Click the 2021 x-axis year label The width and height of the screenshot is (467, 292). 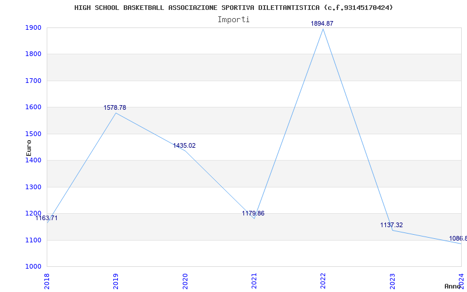[254, 281]
